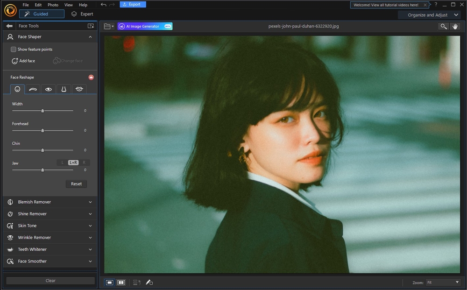Click the Add face icon
The height and width of the screenshot is (290, 467).
(x=14, y=61)
